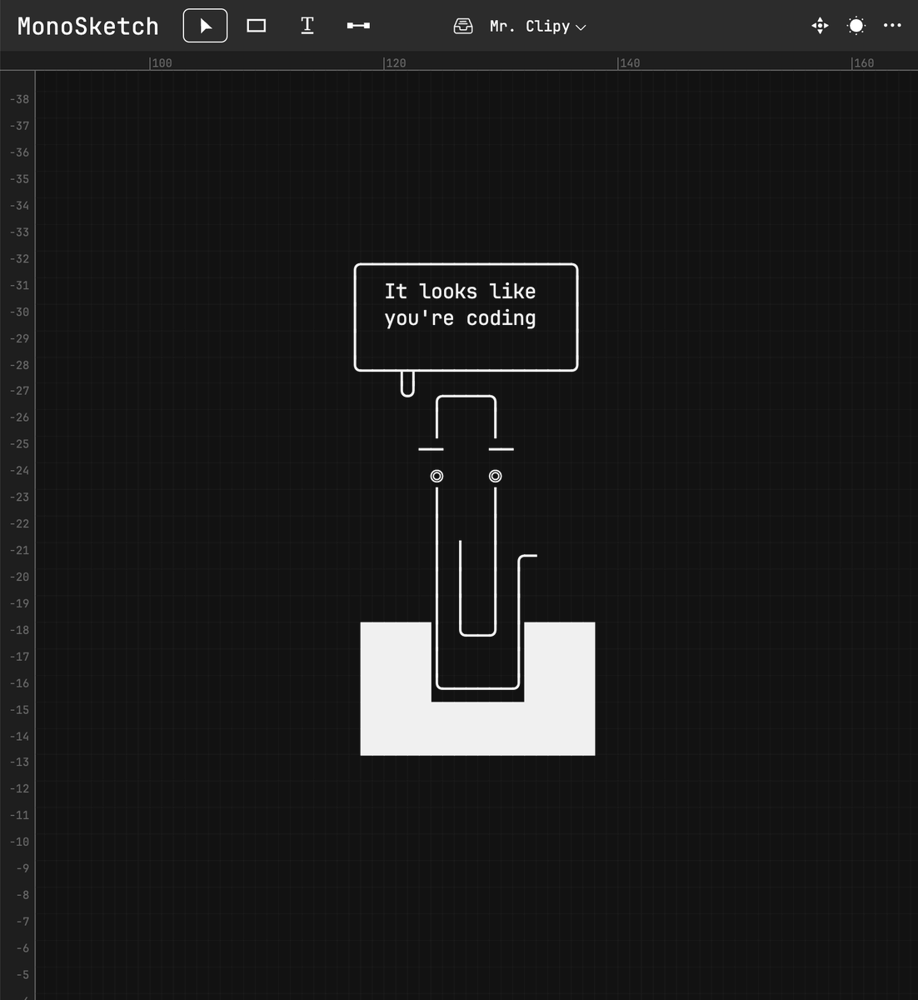The image size is (918, 1000).
Task: Click row label -25 on vertical ruler
Action: [x=19, y=444]
